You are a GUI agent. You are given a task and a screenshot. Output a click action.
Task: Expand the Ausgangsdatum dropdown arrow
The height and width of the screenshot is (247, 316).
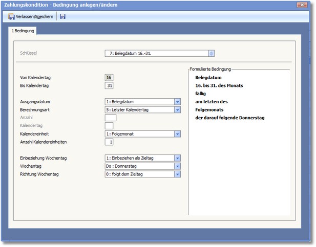[x=178, y=102]
